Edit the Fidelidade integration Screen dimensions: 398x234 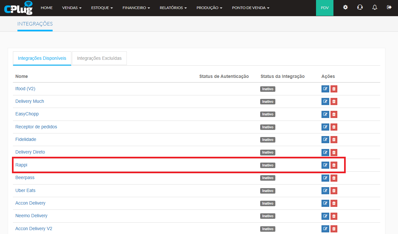point(325,140)
